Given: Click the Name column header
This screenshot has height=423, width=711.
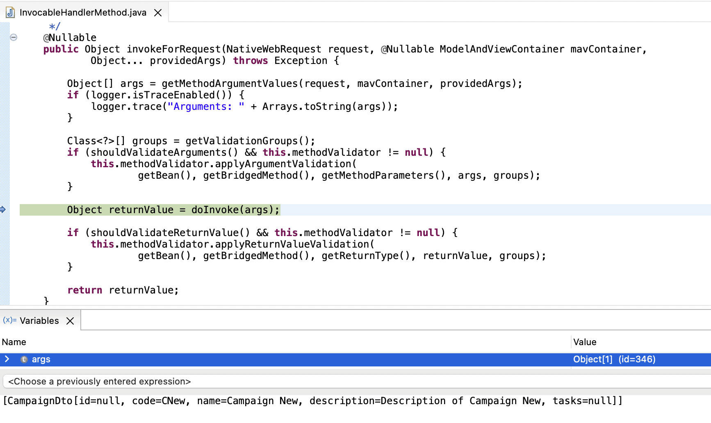Looking at the screenshot, I should [14, 342].
